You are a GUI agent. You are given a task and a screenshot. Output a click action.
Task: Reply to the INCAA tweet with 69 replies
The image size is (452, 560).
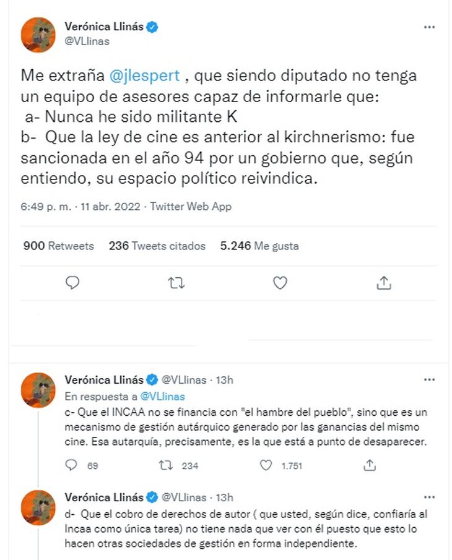(x=72, y=465)
